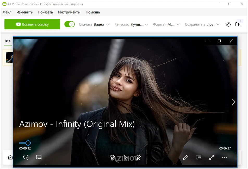
Task: Click the total duration 00:06:37
Action: point(225,148)
